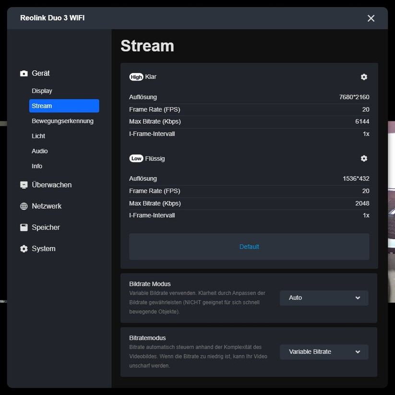Open the Bildrate Modus Auto dropdown

323,298
